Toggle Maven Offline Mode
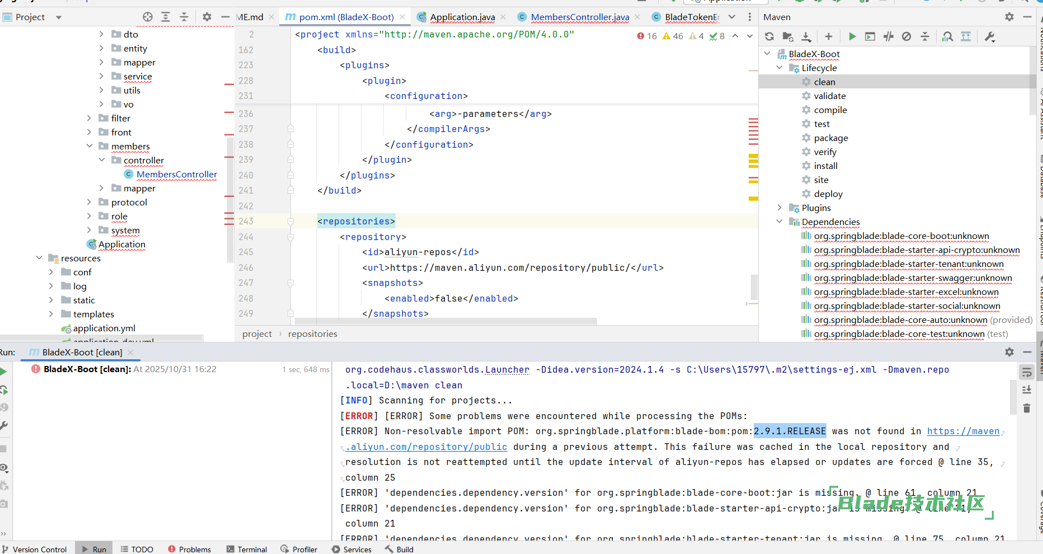Viewport: 1043px width, 554px height. [889, 36]
